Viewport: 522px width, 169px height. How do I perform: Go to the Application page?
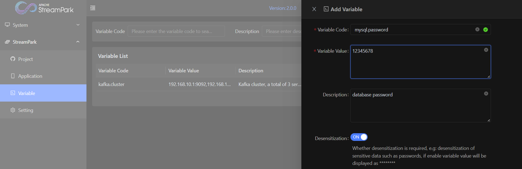point(30,76)
